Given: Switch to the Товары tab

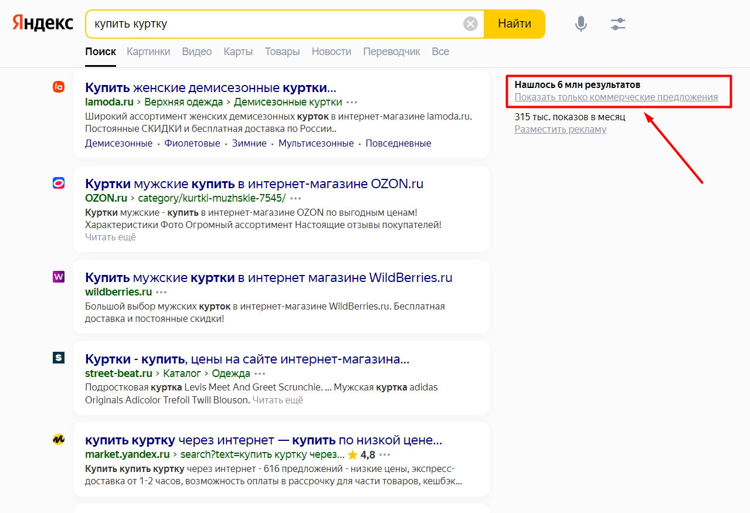Looking at the screenshot, I should point(282,52).
